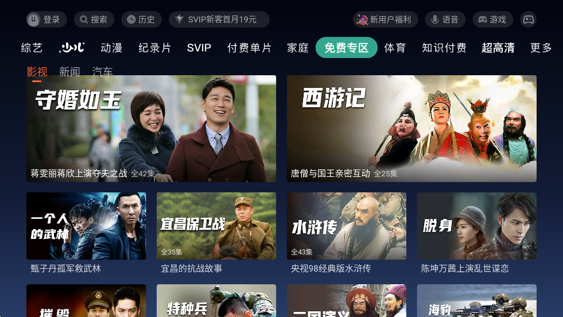
Task: Open 守婚如玉 series banner
Action: (151, 128)
